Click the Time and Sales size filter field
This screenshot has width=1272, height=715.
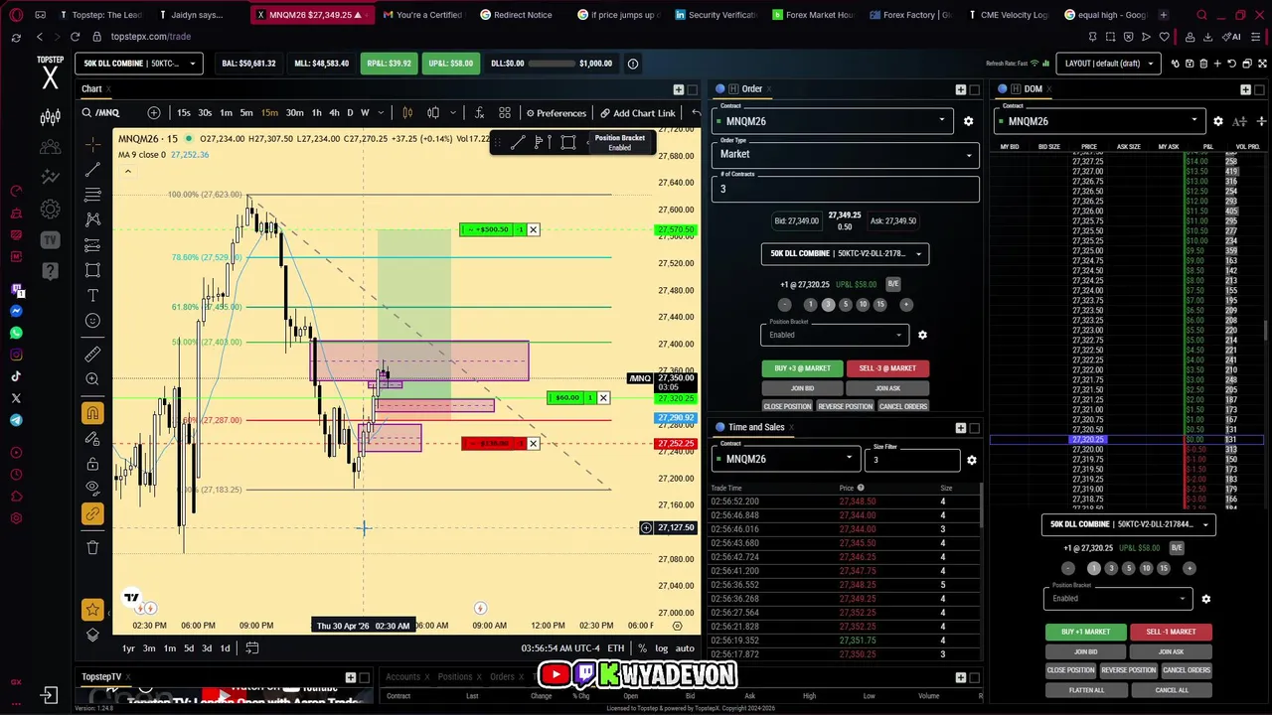(x=911, y=459)
